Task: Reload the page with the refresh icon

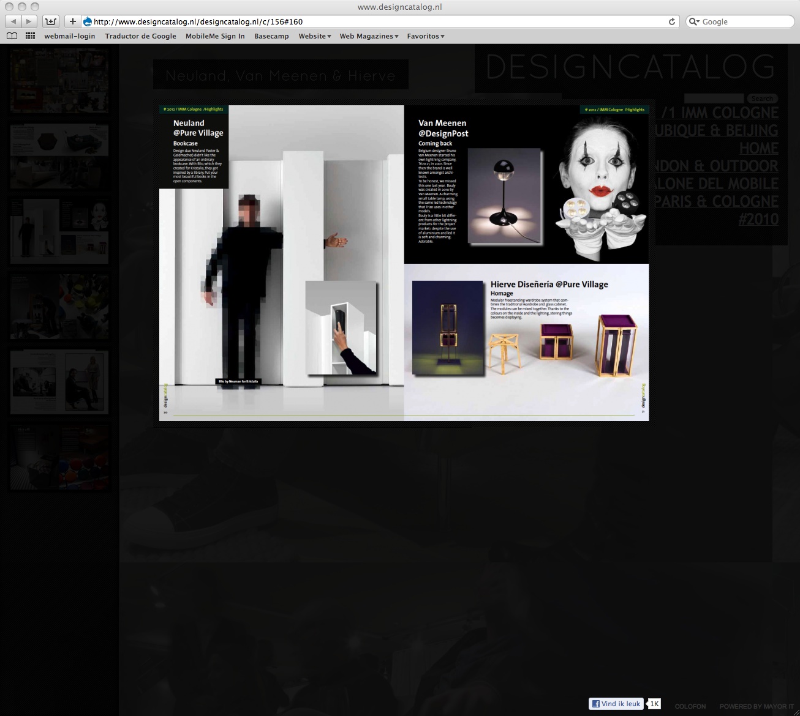Action: coord(672,21)
